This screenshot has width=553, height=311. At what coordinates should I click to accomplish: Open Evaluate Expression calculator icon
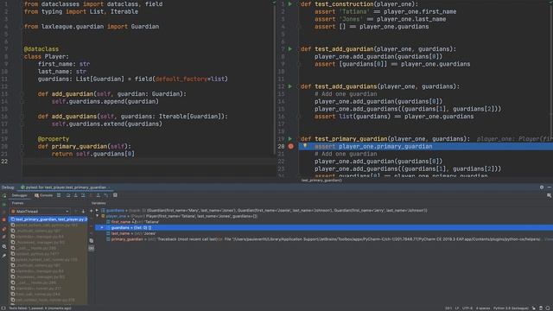[x=115, y=195]
